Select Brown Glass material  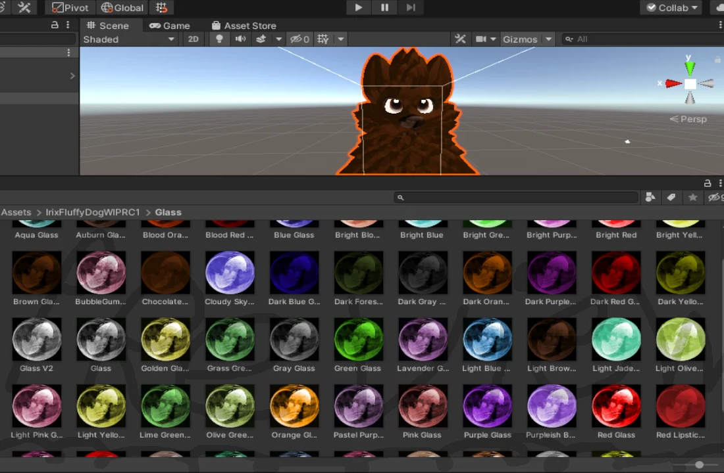[x=36, y=273]
